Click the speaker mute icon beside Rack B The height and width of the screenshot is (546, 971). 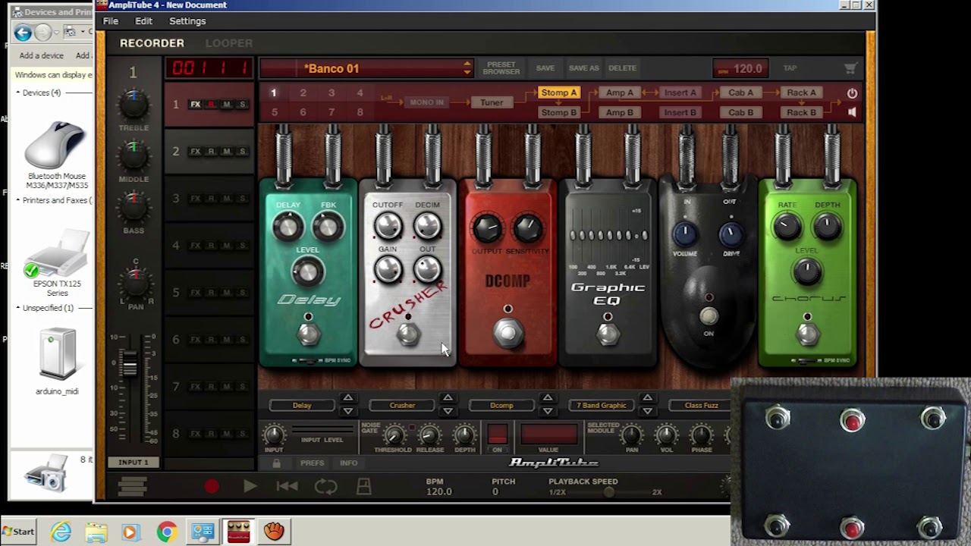pos(852,112)
